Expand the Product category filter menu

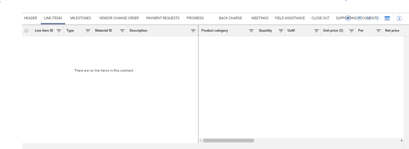251,31
